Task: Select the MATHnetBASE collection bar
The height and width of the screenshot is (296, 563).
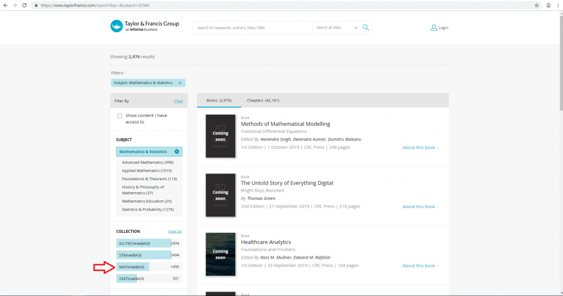Action: [x=133, y=267]
